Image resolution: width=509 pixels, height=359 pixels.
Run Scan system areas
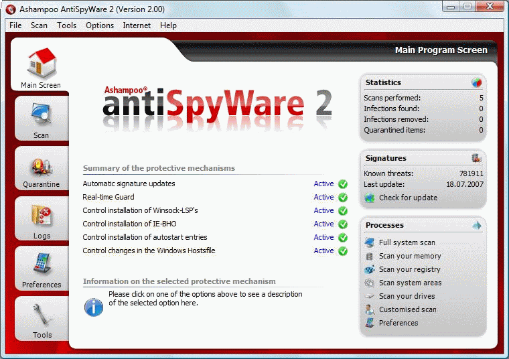411,283
